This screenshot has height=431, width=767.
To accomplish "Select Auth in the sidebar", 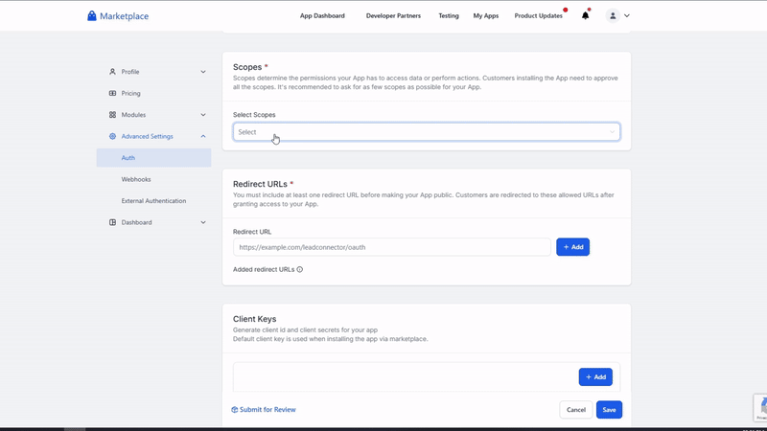I will coord(153,158).
